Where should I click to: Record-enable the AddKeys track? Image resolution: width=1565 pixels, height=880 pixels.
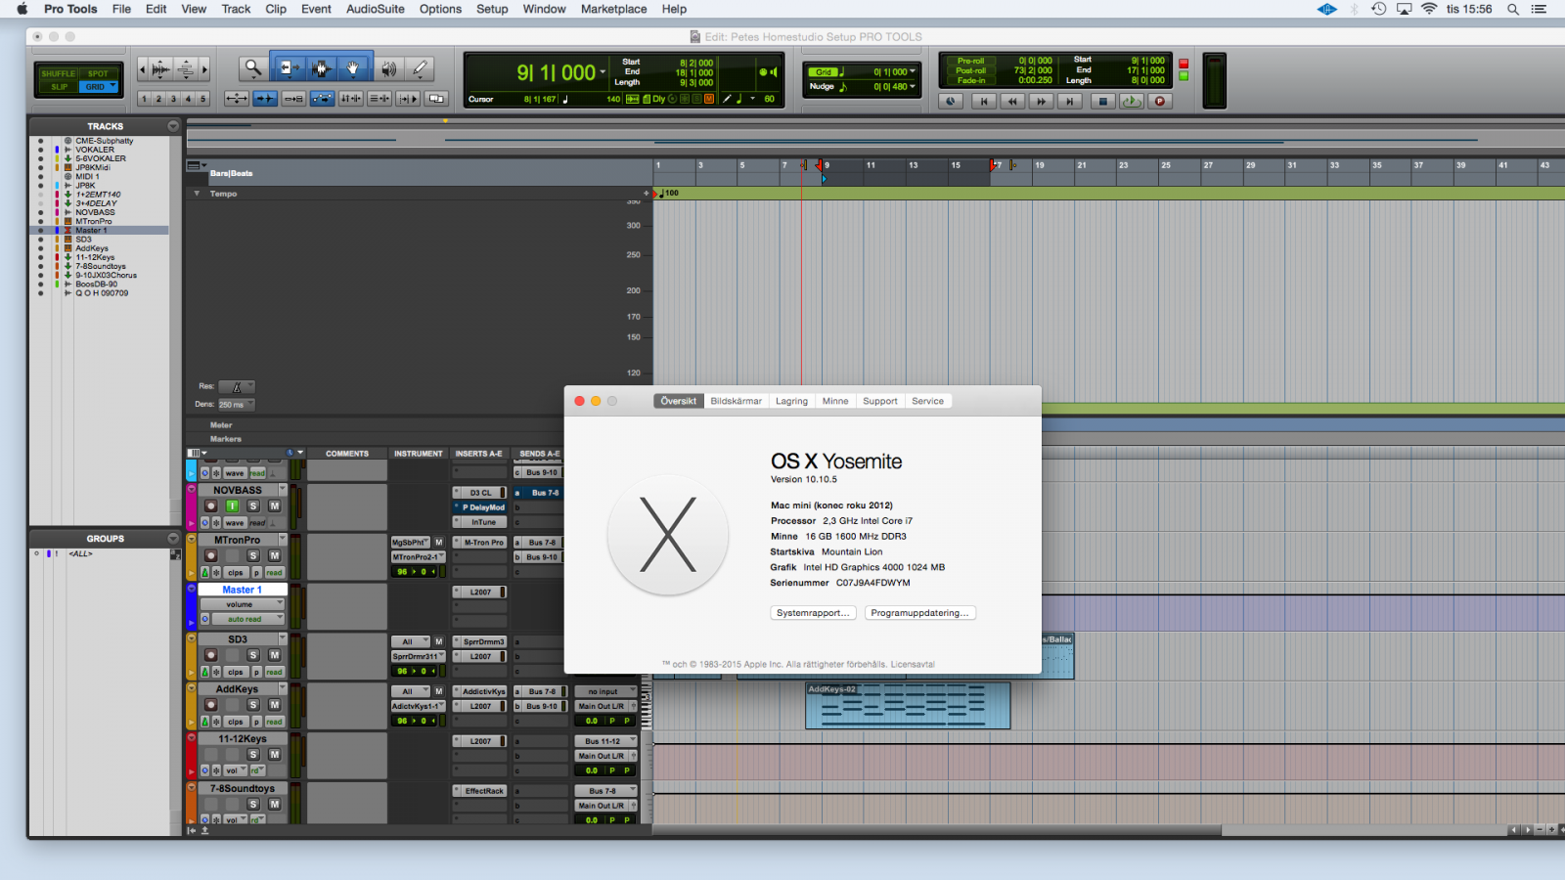pyautogui.click(x=210, y=705)
